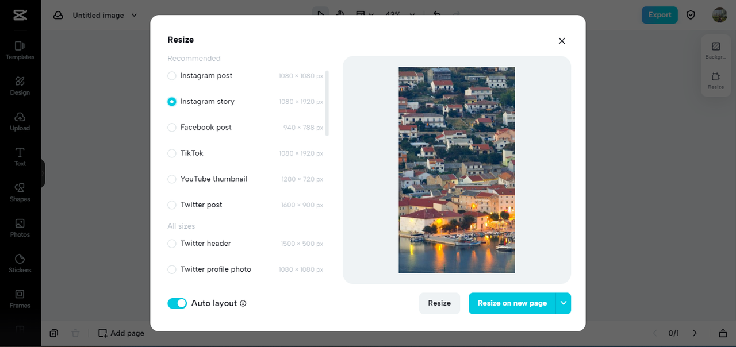Select the pointer tool in top toolbar
This screenshot has height=347, width=736.
(321, 15)
